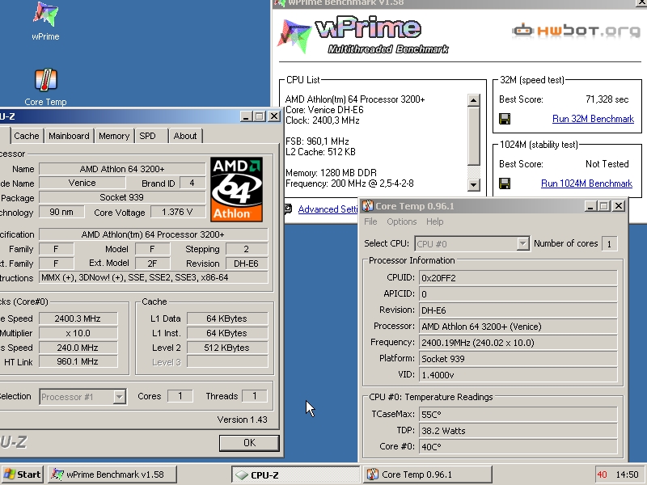Click the Instructions field listing MMX, SSE
Image resolution: width=647 pixels, height=485 pixels.
tap(154, 277)
